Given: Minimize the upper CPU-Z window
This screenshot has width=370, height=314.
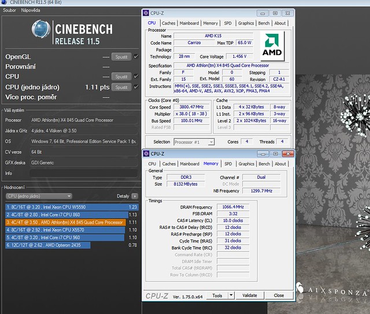Looking at the screenshot, I should tap(262, 13).
